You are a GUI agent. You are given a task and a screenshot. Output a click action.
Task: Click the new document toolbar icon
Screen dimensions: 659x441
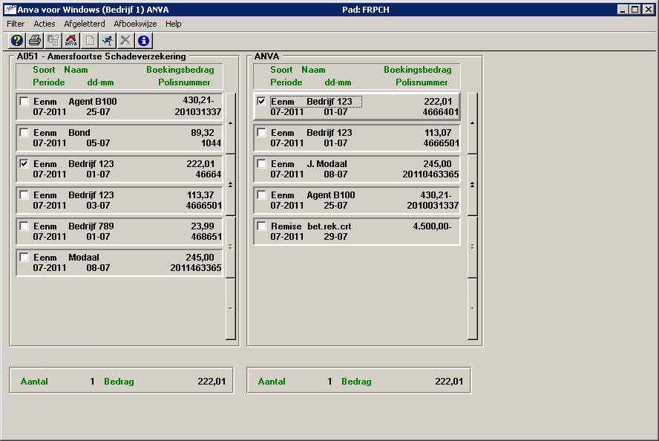pyautogui.click(x=91, y=40)
